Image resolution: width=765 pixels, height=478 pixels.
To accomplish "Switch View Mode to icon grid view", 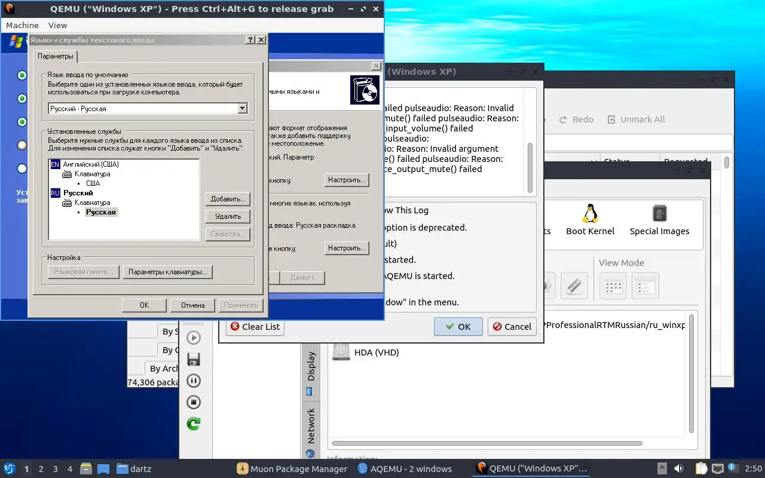I will click(x=613, y=286).
